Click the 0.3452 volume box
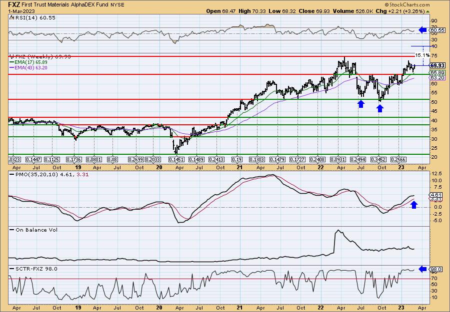The height and width of the screenshot is (312, 450). tap(379, 159)
